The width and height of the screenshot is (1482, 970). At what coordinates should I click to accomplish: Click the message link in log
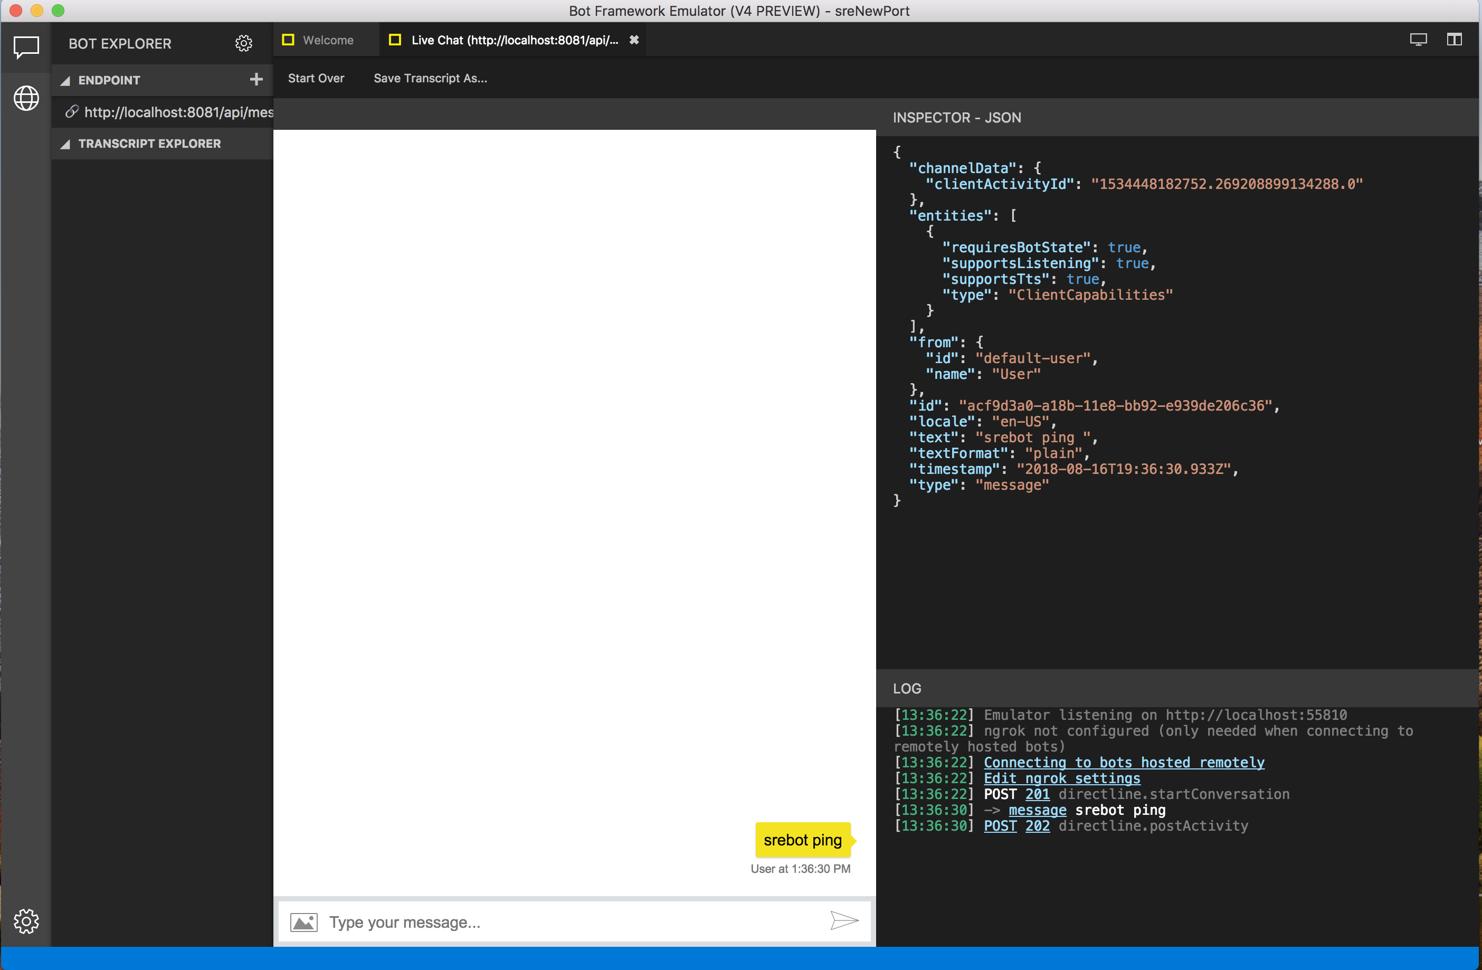(x=1038, y=810)
